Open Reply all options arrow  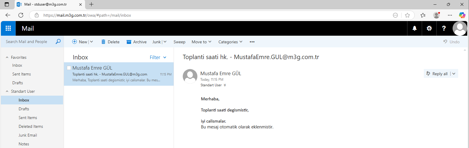pos(454,74)
